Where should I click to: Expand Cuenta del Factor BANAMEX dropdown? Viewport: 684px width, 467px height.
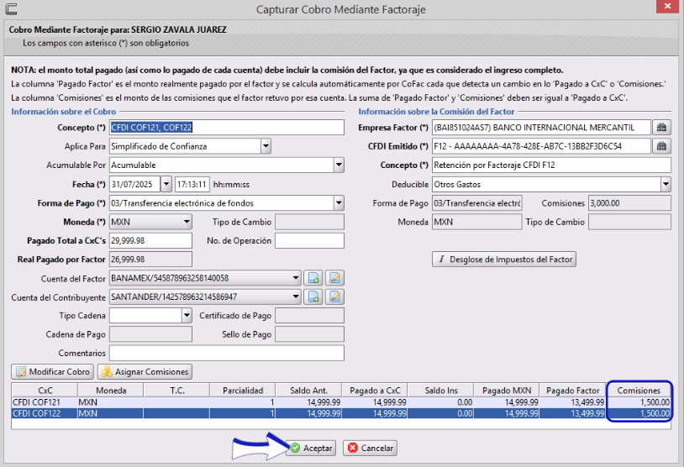296,278
